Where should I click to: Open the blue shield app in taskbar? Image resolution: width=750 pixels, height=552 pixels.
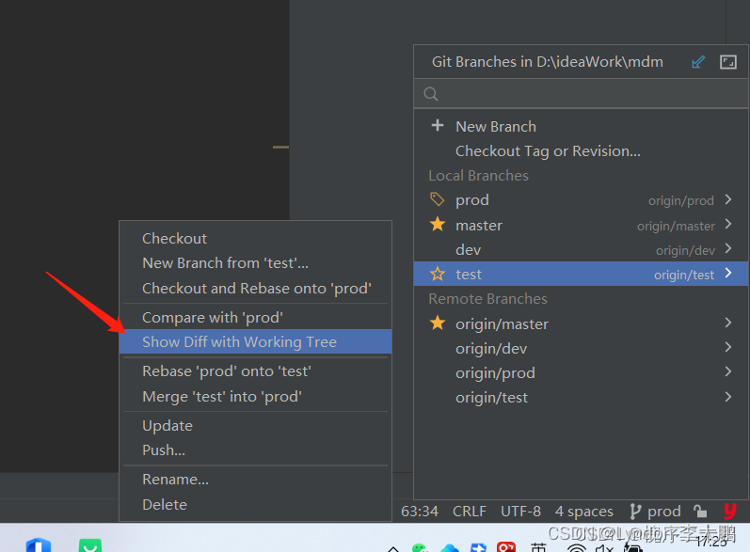pos(39,544)
